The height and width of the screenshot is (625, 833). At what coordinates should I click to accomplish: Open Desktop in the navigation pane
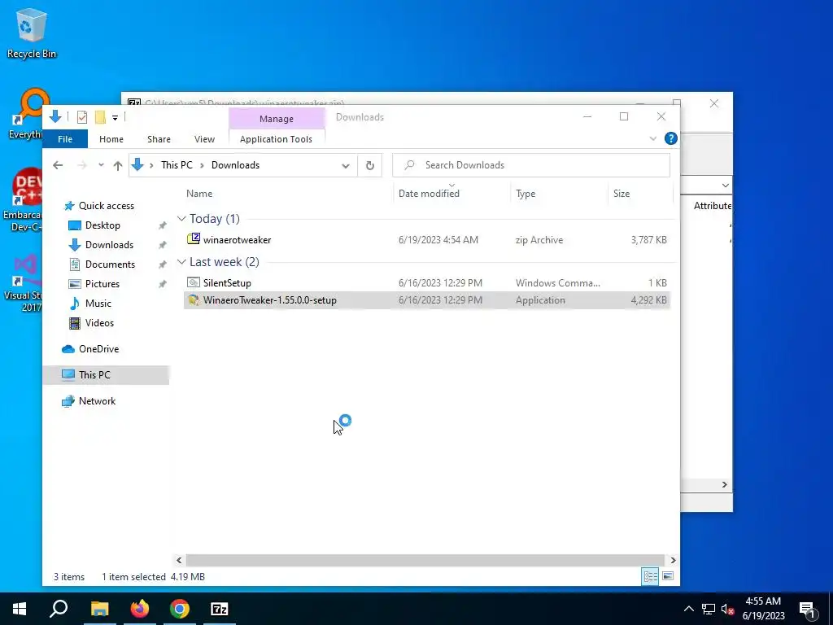102,225
